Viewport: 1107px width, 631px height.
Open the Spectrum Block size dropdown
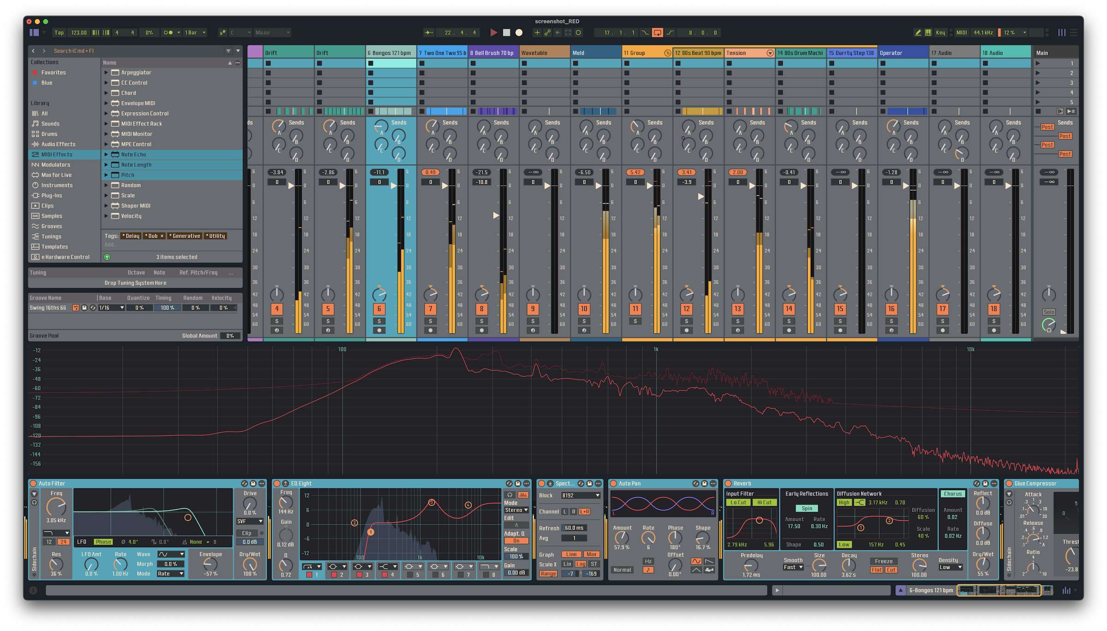pyautogui.click(x=580, y=495)
